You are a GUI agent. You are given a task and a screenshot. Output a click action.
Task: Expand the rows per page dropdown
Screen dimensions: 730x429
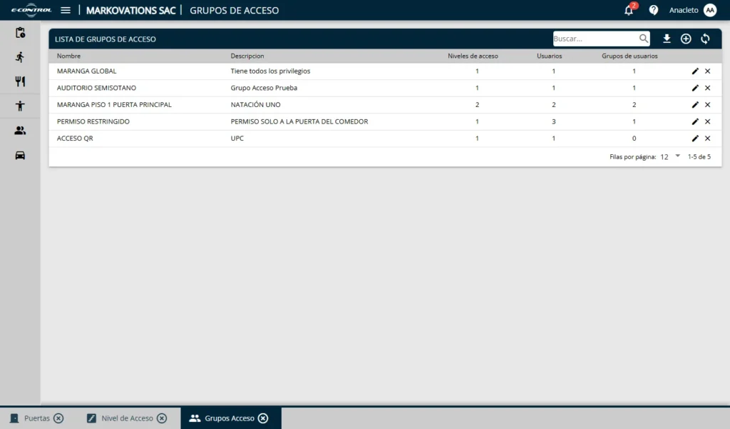677,156
